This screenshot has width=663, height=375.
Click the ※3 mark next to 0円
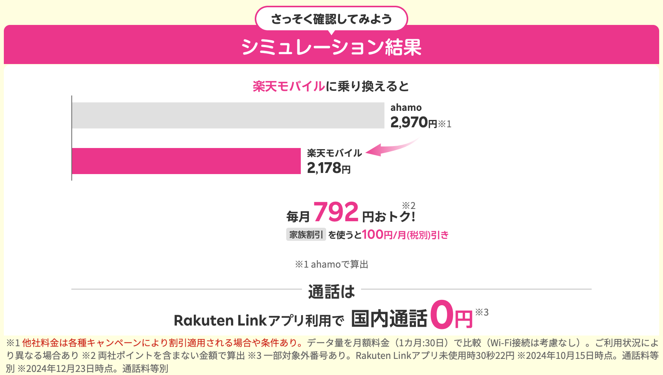pos(482,312)
